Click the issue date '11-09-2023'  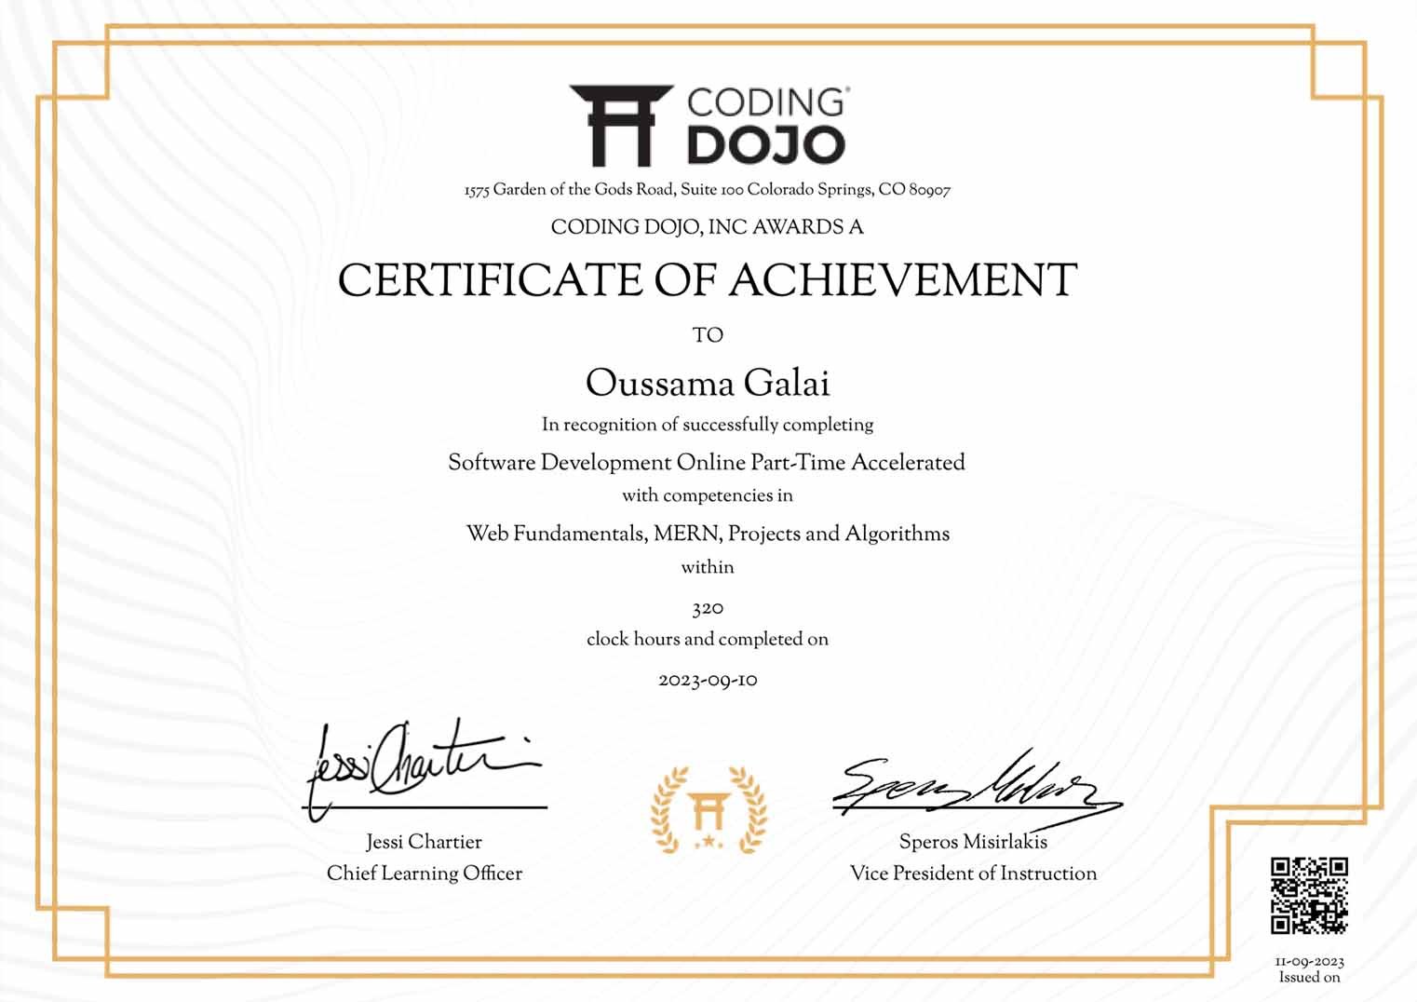[1309, 962]
